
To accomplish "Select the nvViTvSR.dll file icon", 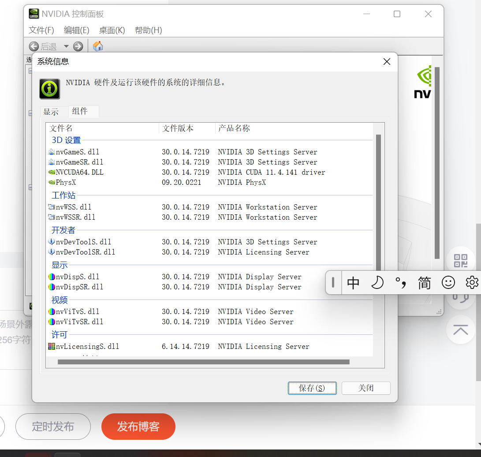I will [52, 322].
